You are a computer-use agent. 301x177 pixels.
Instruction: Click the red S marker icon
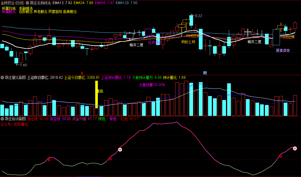[x=82, y=73]
